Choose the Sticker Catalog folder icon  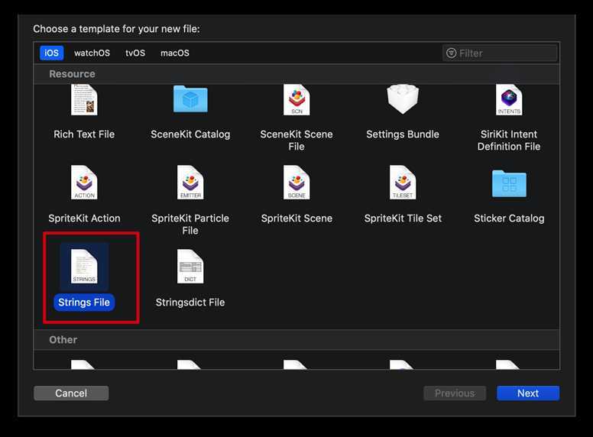click(x=509, y=183)
